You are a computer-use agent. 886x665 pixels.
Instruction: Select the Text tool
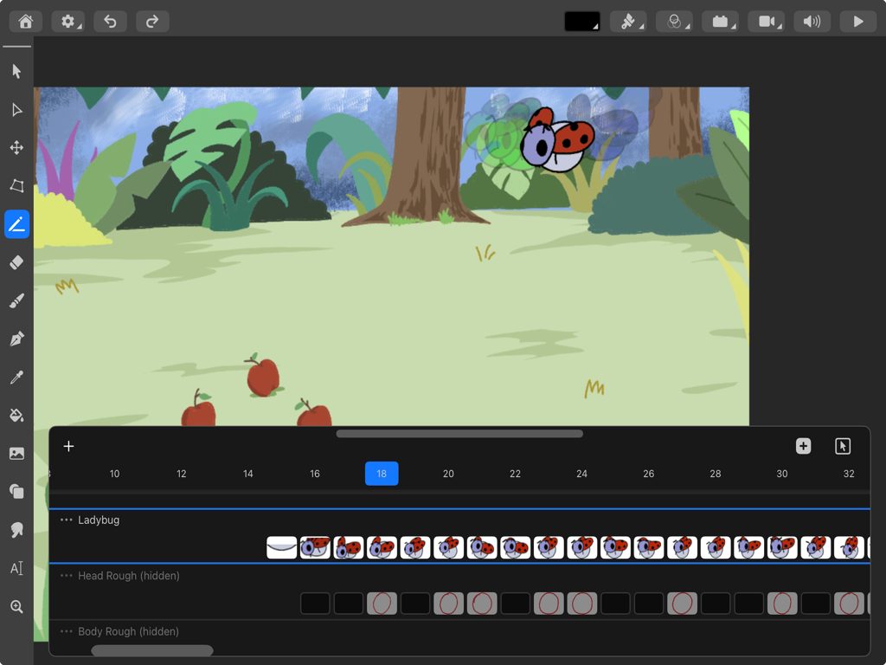click(x=16, y=567)
